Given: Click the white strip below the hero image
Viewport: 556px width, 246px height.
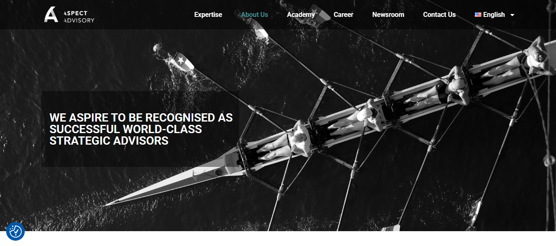Looking at the screenshot, I should click(x=278, y=239).
